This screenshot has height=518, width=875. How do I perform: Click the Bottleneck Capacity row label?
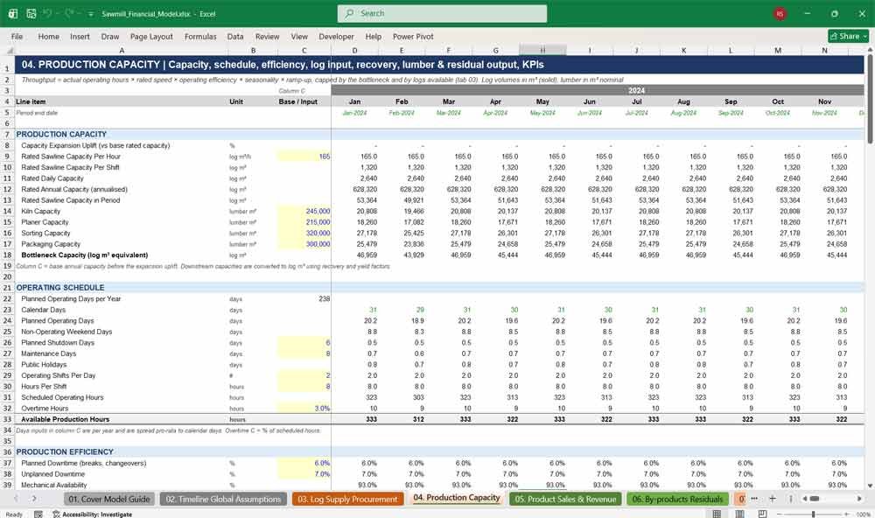84,255
